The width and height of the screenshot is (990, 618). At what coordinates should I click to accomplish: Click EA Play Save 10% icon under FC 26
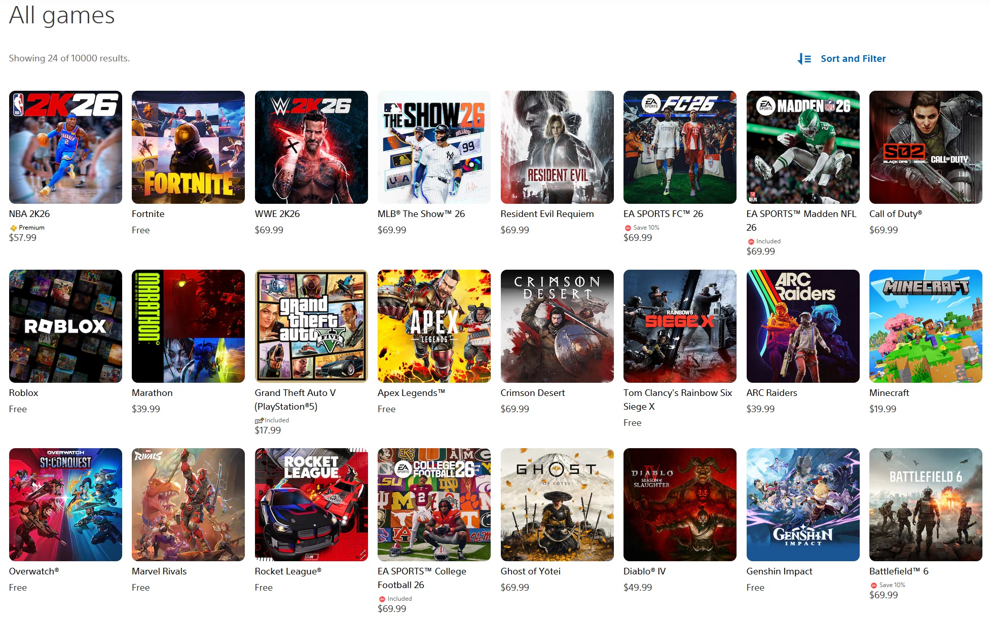(628, 228)
